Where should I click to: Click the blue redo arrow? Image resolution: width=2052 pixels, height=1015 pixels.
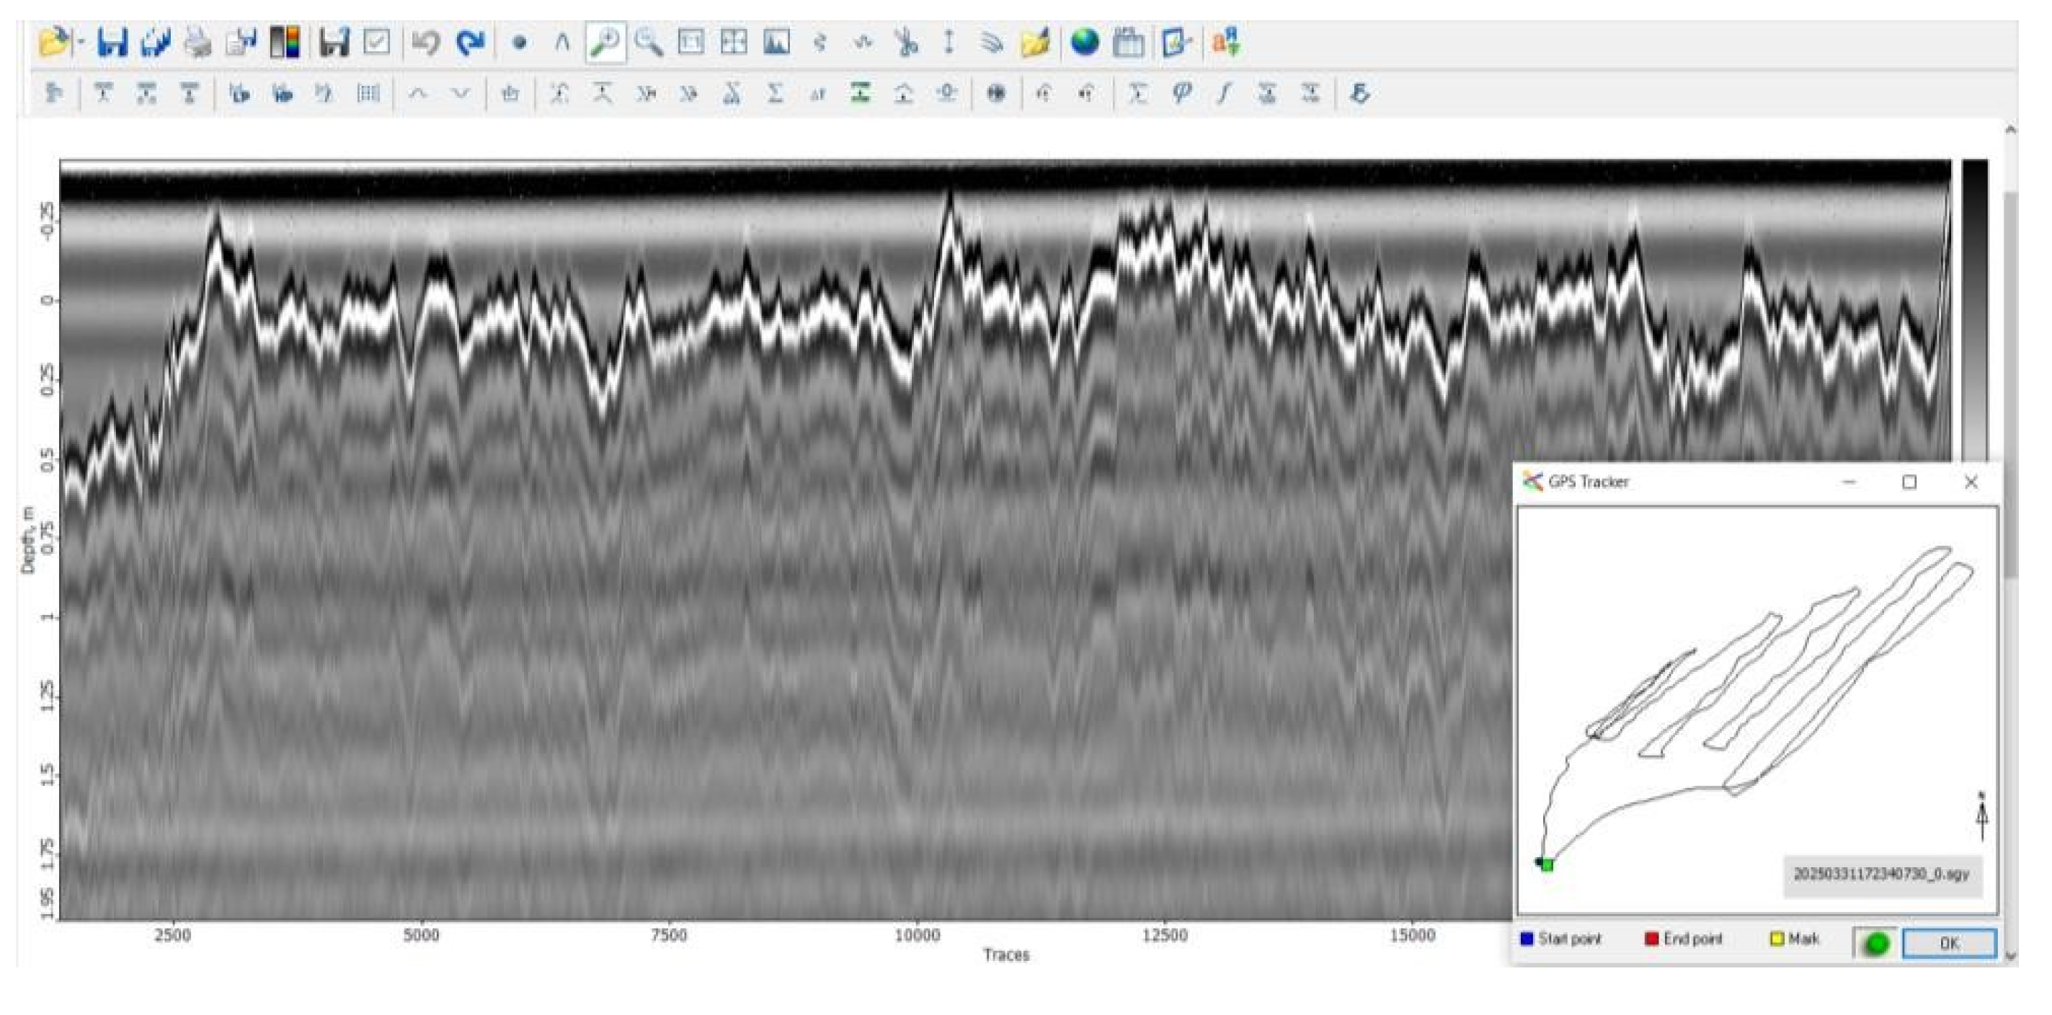[470, 43]
